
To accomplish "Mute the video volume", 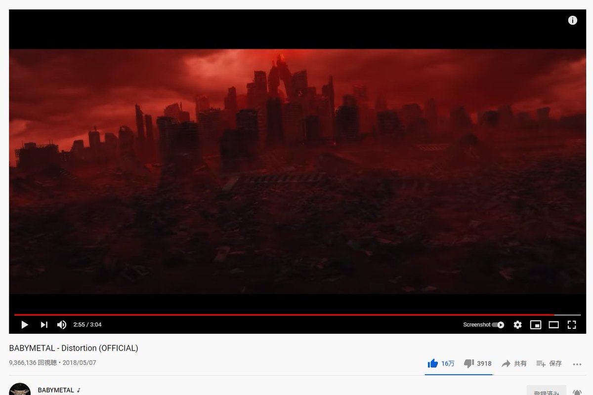I will 62,324.
